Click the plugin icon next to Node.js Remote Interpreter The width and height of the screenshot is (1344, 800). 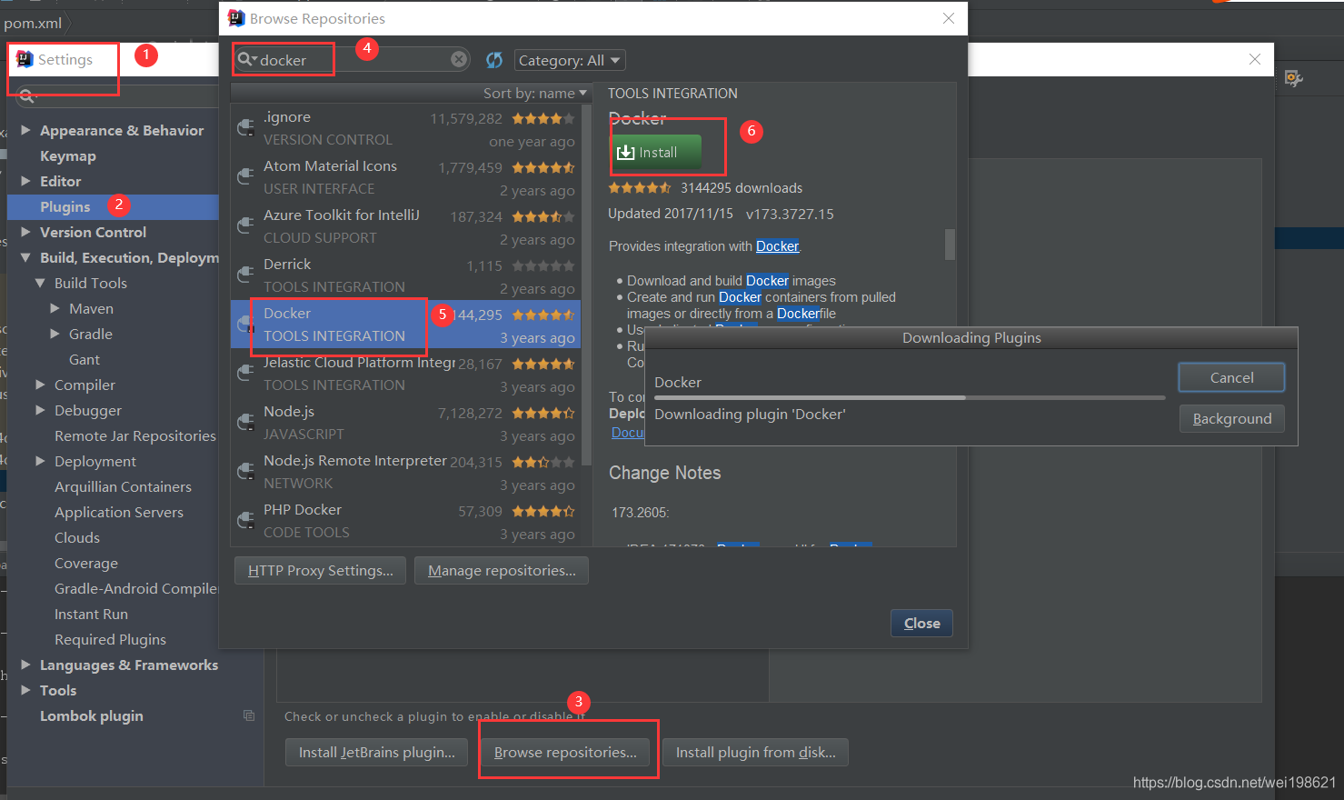245,472
